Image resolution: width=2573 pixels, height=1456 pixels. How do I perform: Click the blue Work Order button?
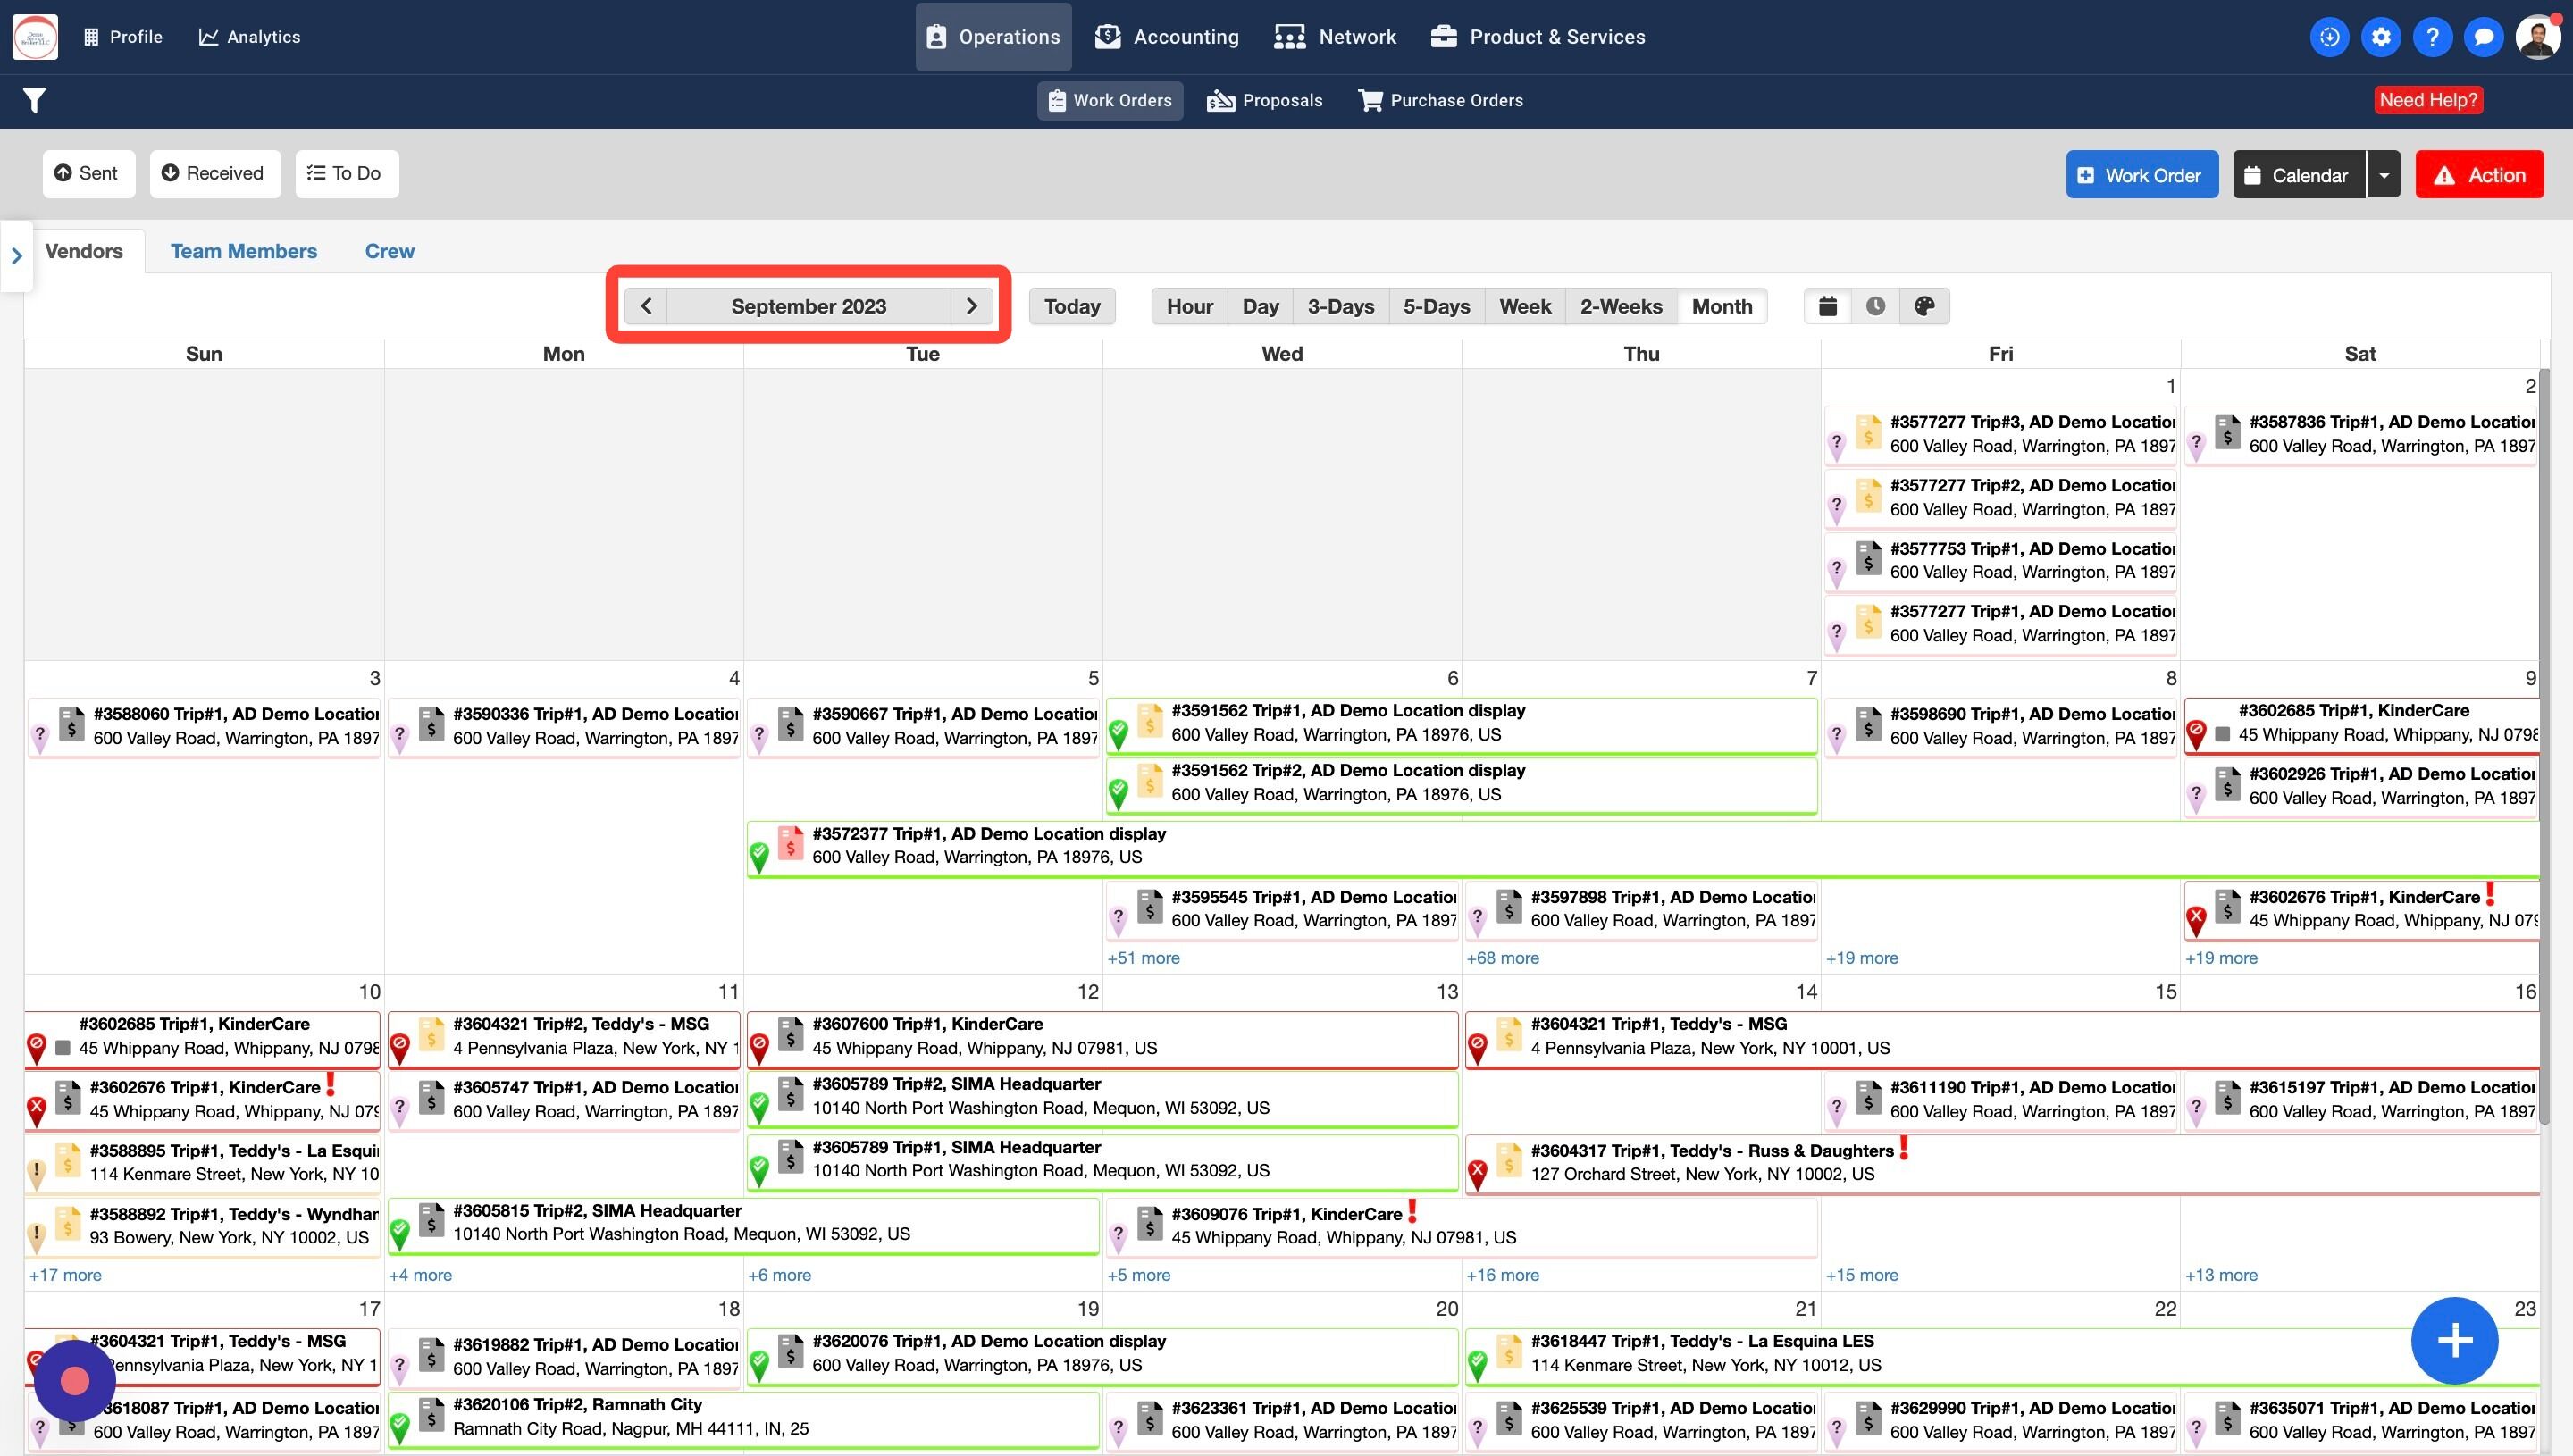2141,175
